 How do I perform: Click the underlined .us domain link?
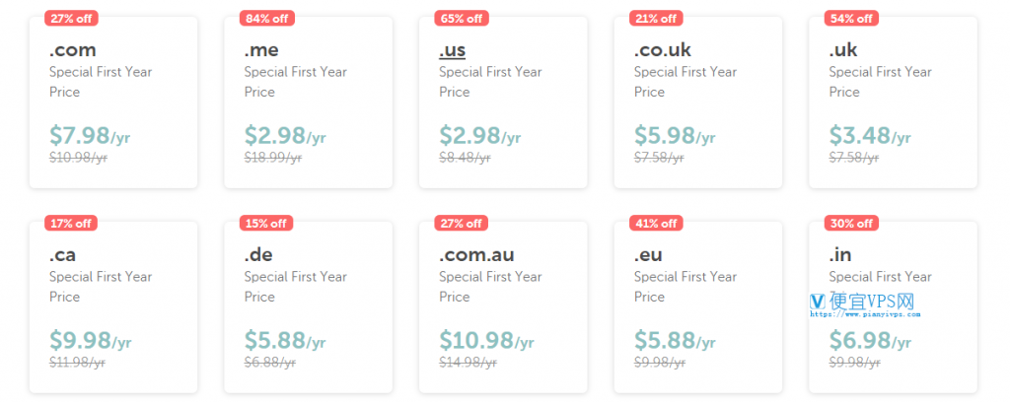pyautogui.click(x=452, y=49)
